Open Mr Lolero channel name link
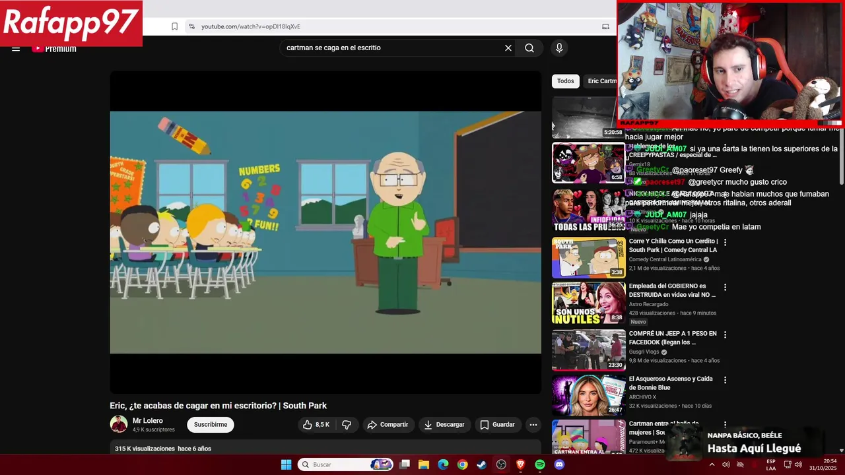This screenshot has width=845, height=475. (x=148, y=421)
